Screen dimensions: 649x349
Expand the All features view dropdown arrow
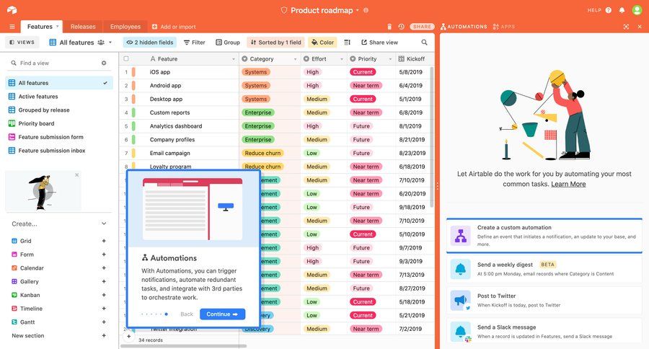110,43
